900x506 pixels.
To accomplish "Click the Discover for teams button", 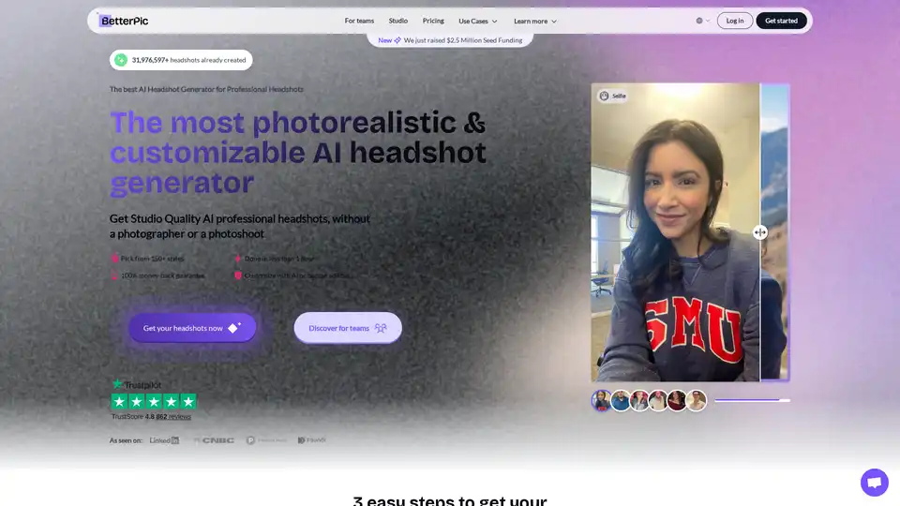I will 348,328.
